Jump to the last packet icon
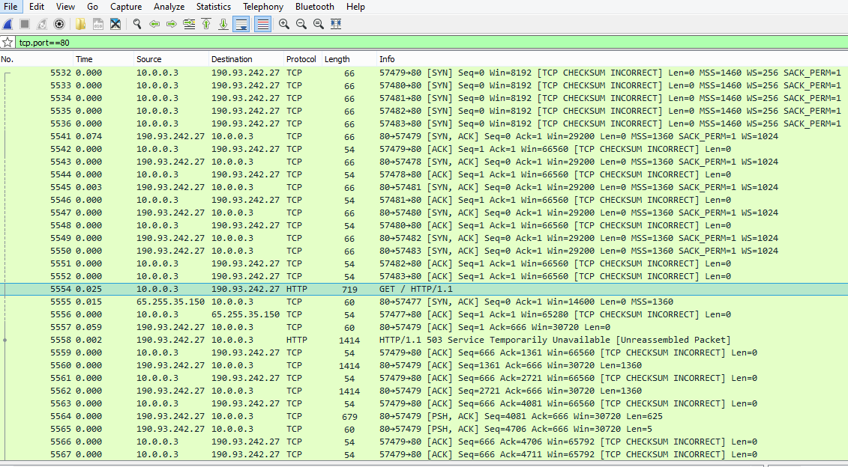 pos(223,24)
